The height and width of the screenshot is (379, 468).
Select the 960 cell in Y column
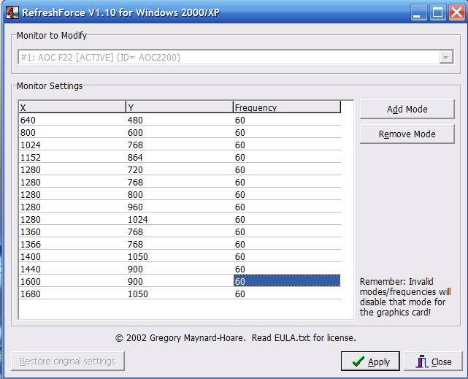click(x=180, y=207)
